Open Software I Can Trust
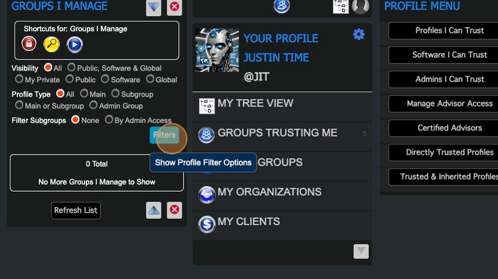The image size is (498, 279). (x=444, y=55)
